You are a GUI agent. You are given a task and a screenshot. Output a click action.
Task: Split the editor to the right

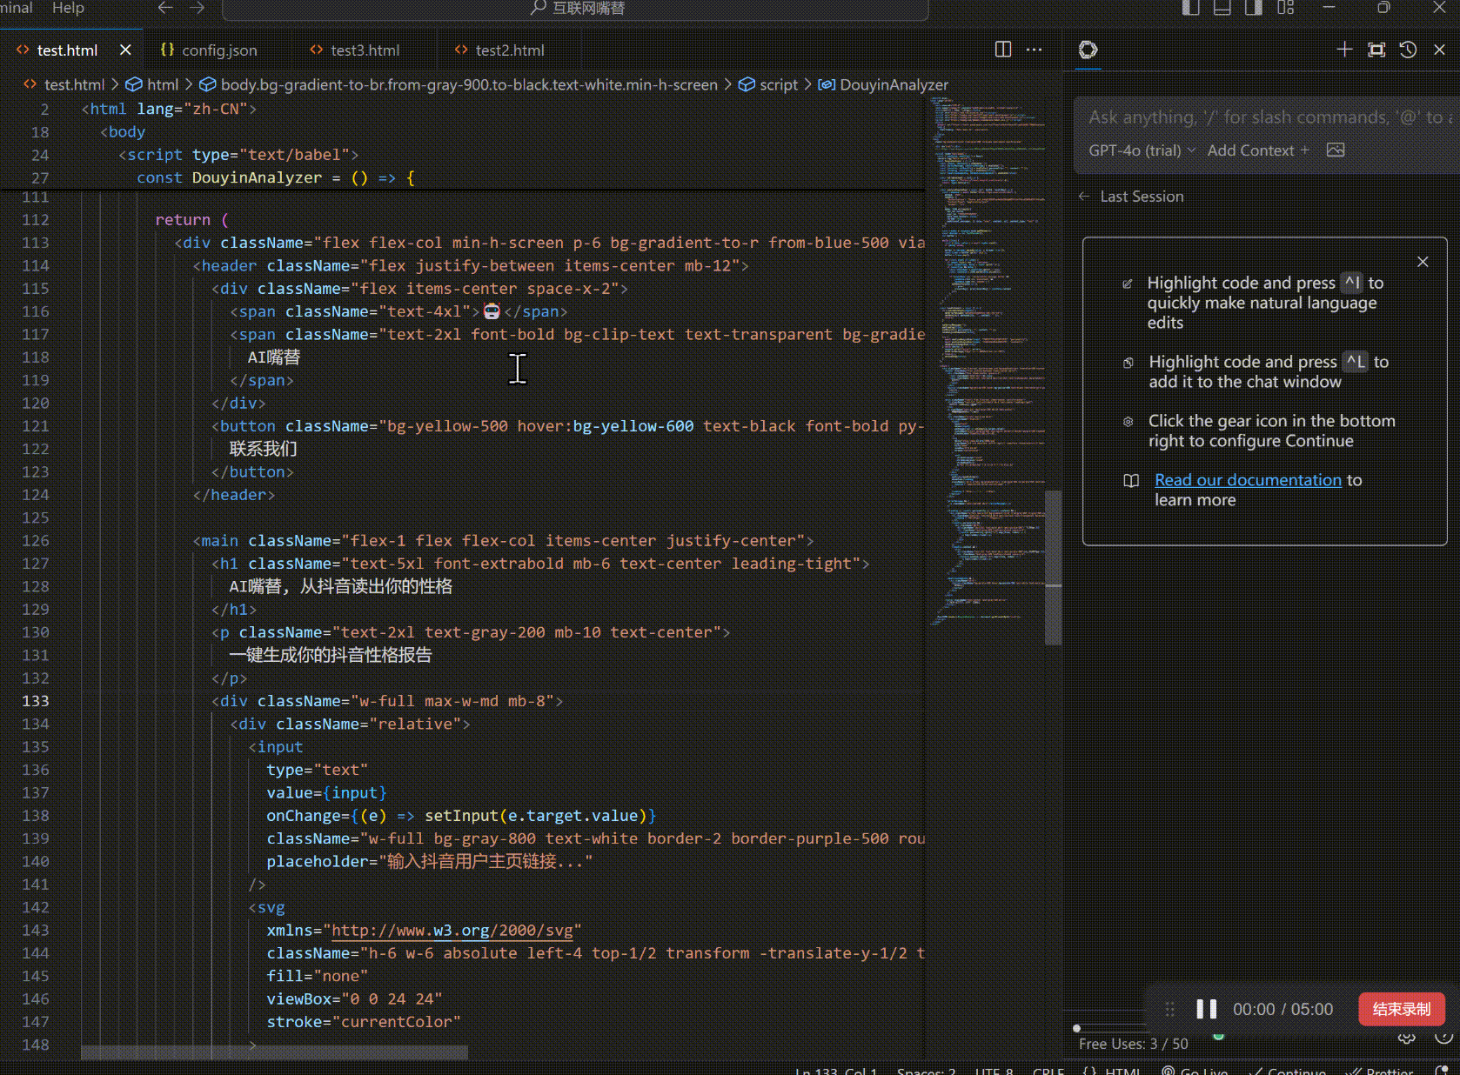(x=1003, y=50)
